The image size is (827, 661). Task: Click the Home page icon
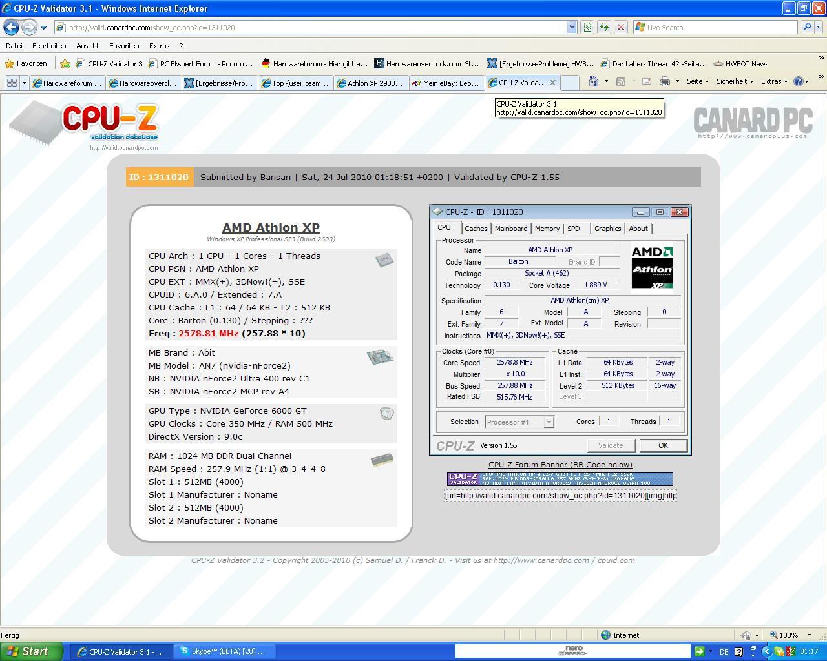coord(594,81)
